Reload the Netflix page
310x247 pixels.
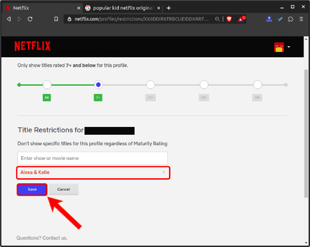coord(30,19)
